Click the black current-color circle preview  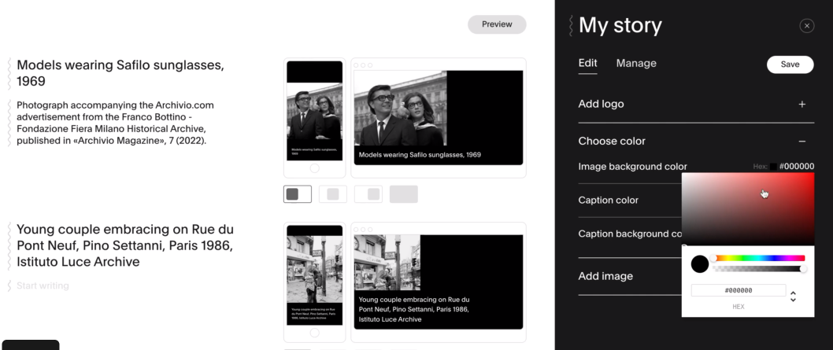700,263
